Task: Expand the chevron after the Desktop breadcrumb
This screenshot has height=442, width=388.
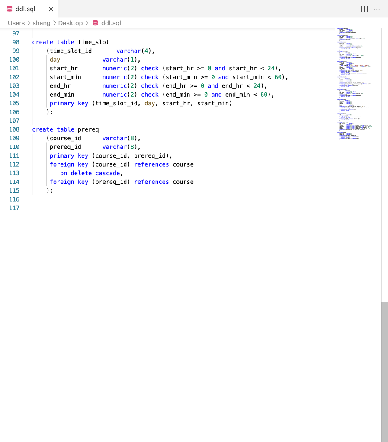Action: (x=87, y=23)
